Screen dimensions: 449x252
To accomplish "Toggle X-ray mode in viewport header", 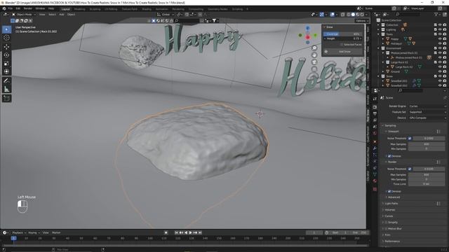I will pyautogui.click(x=343, y=14).
